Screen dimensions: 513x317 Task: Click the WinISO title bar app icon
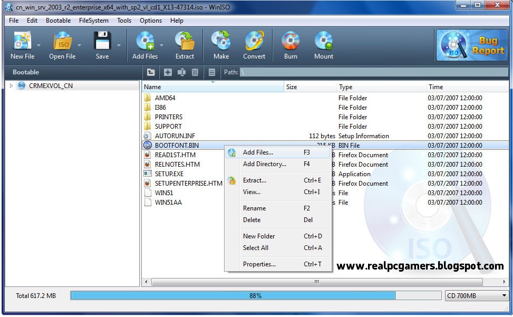[x=8, y=7]
